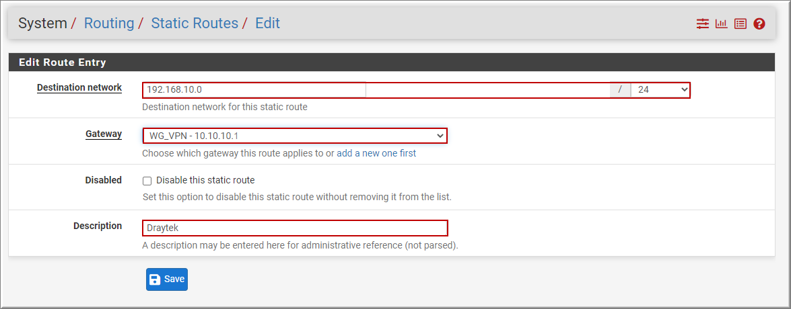This screenshot has height=309, width=791.
Task: Tick the Disable this static route checkbox
Action: (x=147, y=181)
